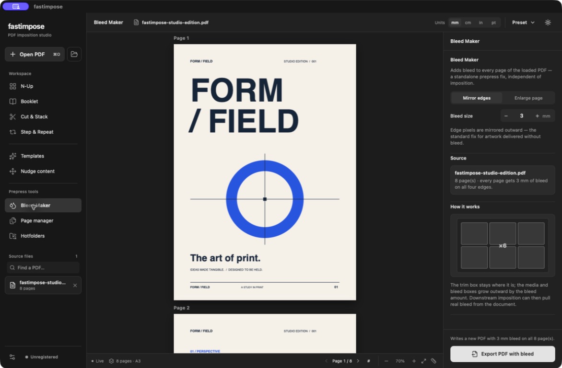Click the Find a PDF search field
This screenshot has width=562, height=368.
43,268
